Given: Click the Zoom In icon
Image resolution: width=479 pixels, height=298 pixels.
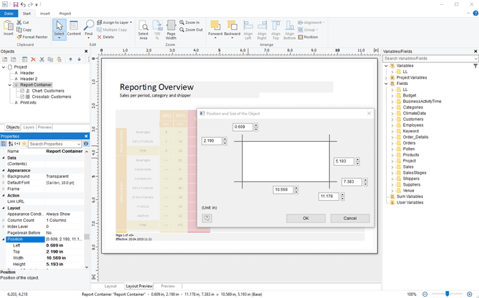Looking at the screenshot, I should [x=181, y=23].
